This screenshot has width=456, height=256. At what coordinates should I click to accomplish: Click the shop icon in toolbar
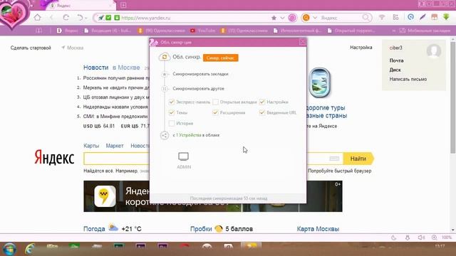point(434,17)
